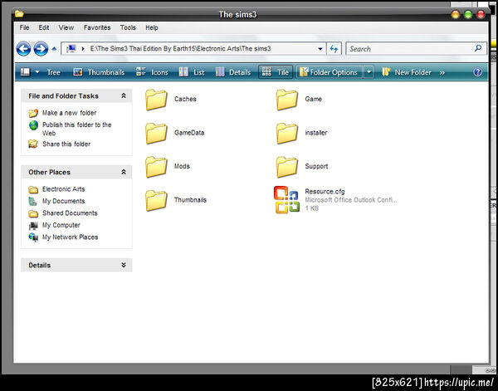
Task: Select the Mods folder icon
Action: click(x=156, y=167)
